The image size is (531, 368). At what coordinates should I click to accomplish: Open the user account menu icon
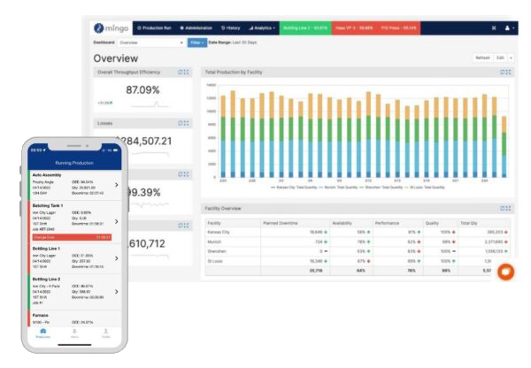(509, 28)
